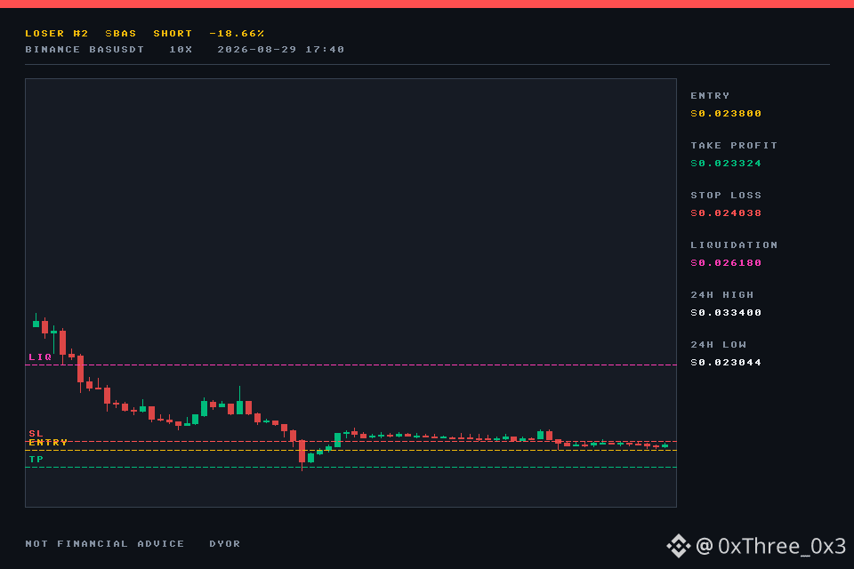The height and width of the screenshot is (569, 854).
Task: Open the @0xThree_0x3 handle
Action: (770, 546)
